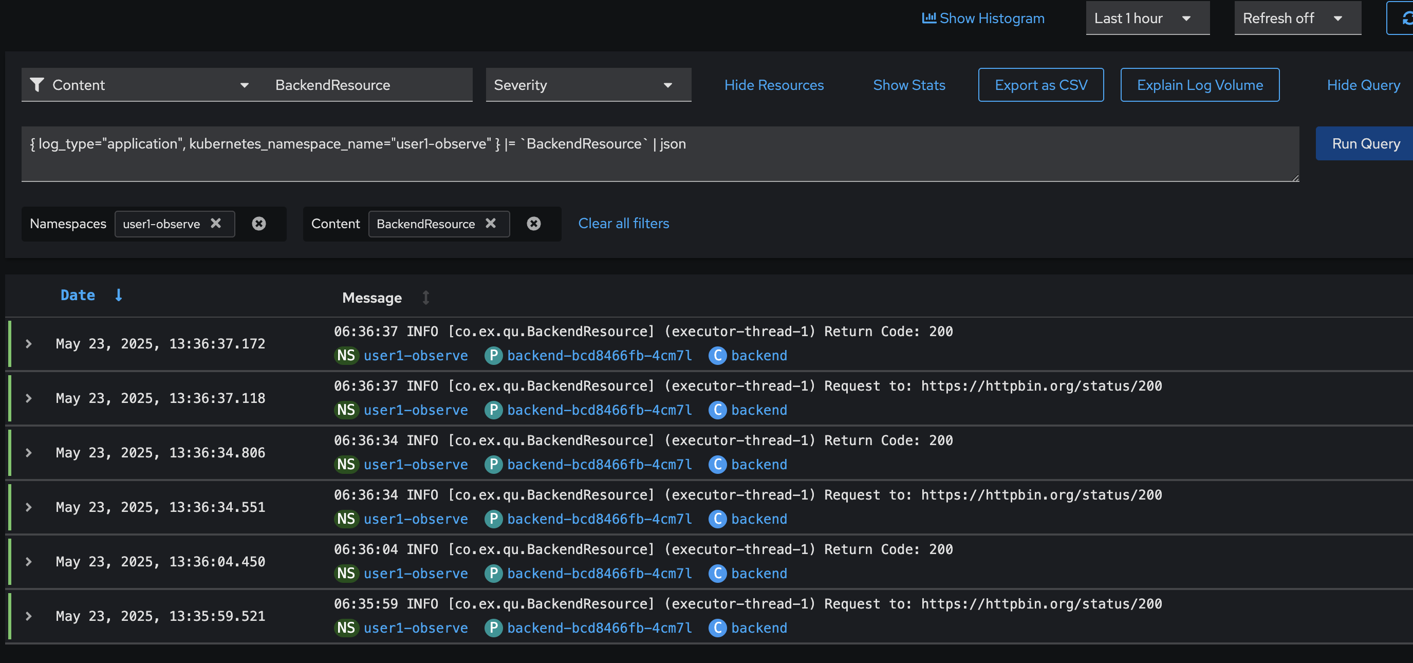
Task: Expand log row dated 13:36:37.118
Action: [29, 398]
